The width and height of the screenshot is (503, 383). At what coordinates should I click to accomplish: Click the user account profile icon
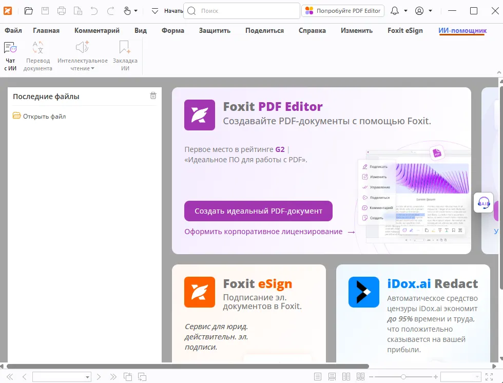click(x=419, y=11)
